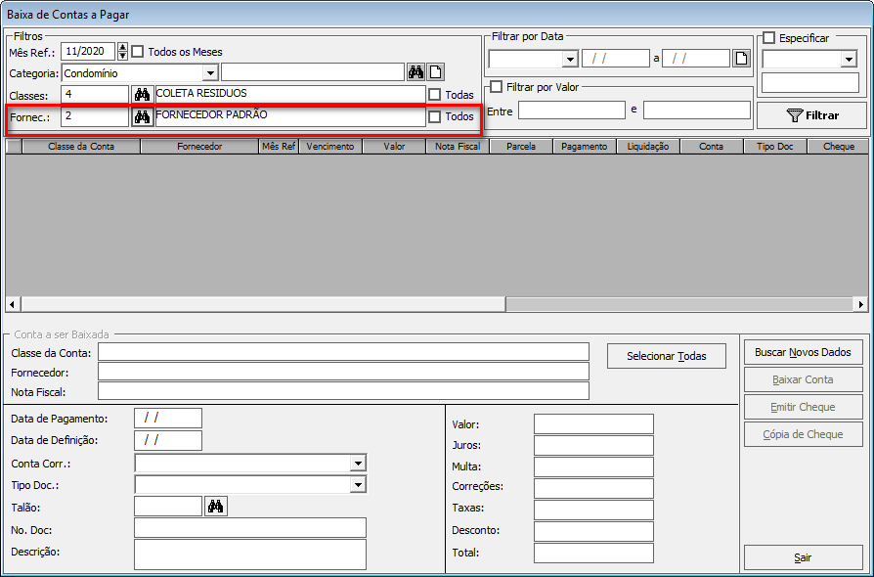Screen dimensions: 874x577
Task: Search Fornec. supplier with binoculars icon
Action: click(x=142, y=116)
